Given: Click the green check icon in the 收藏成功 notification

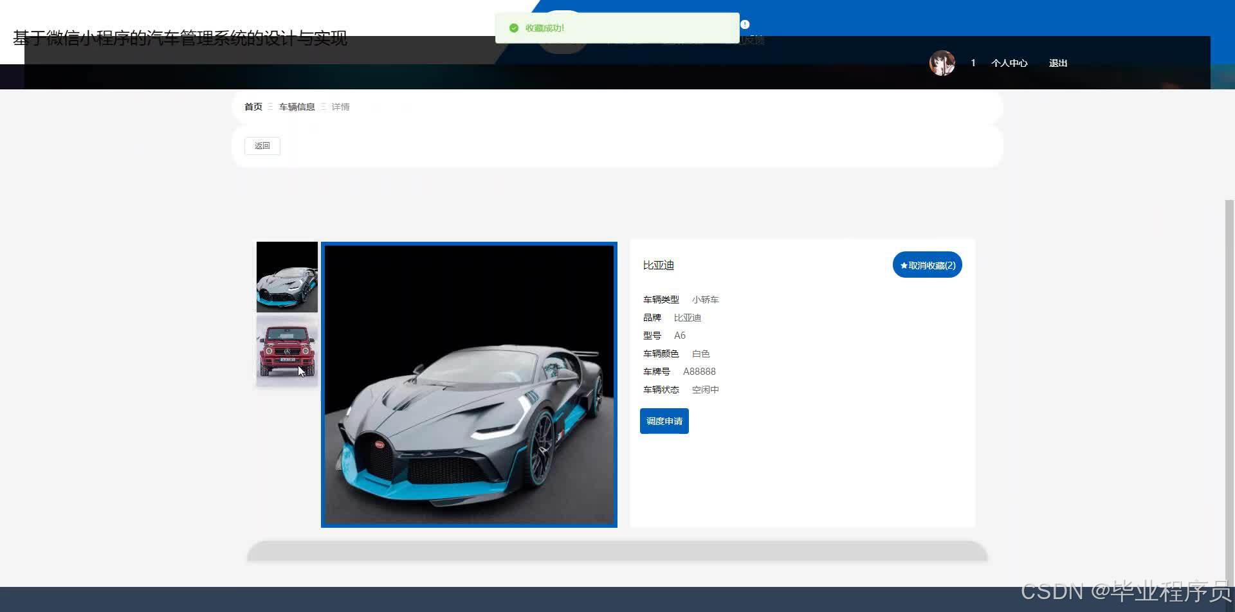Looking at the screenshot, I should coord(513,28).
